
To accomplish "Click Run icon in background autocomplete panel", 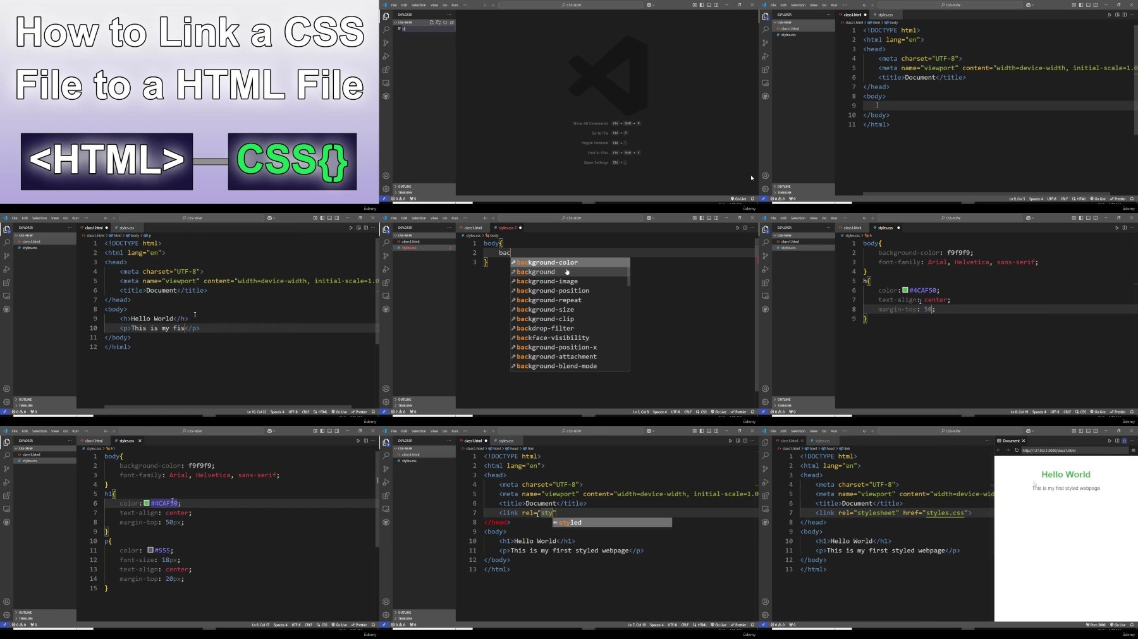I will (x=737, y=228).
